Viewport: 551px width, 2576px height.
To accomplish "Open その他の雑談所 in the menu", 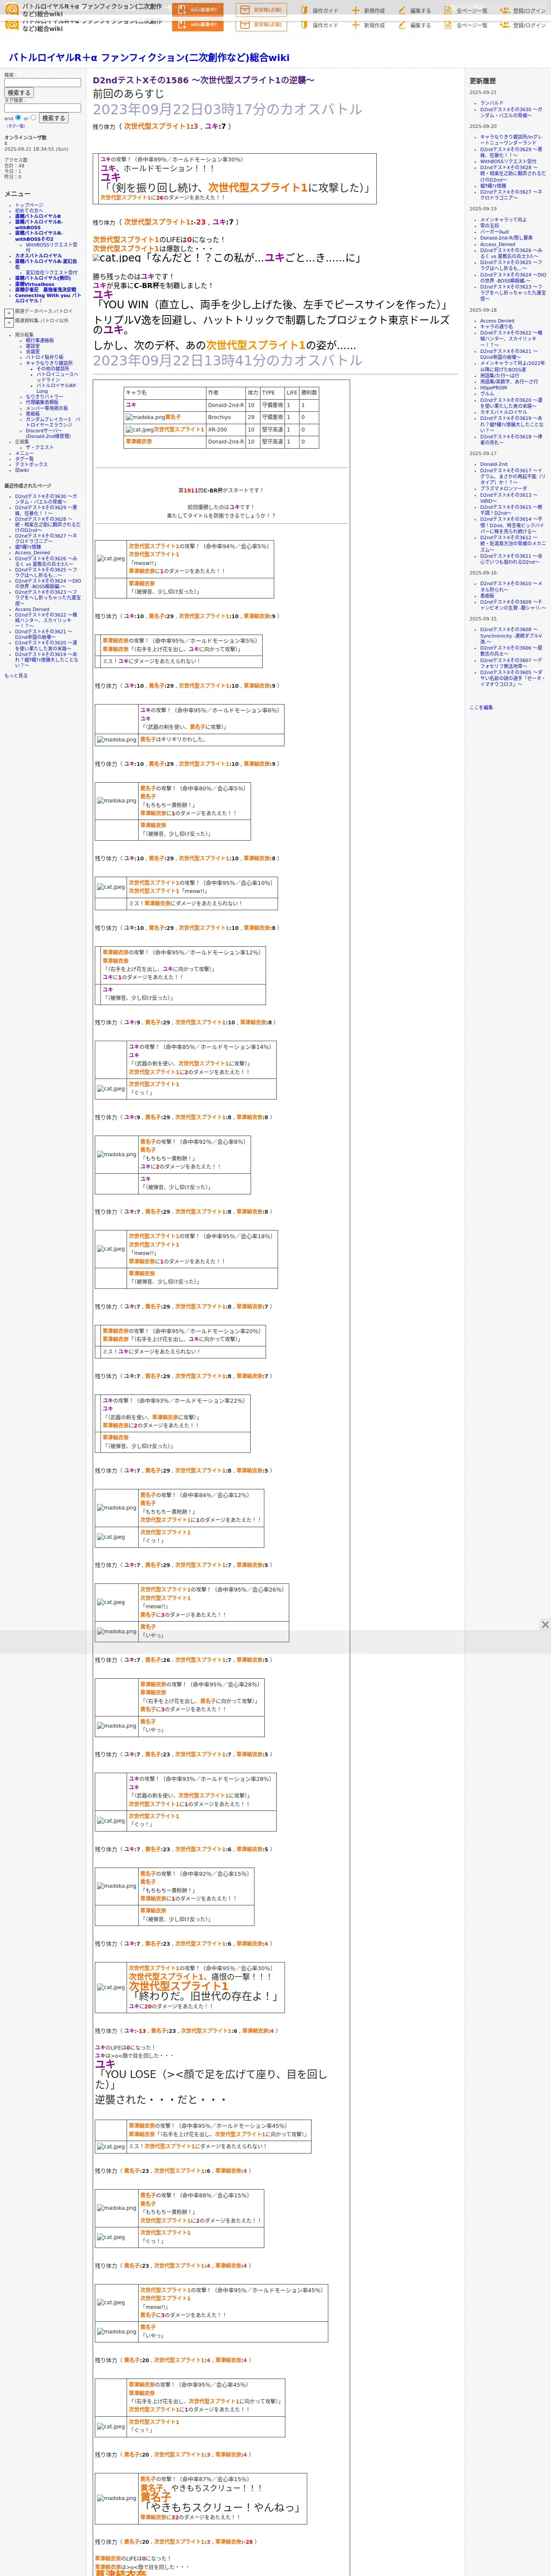I will click(x=53, y=368).
